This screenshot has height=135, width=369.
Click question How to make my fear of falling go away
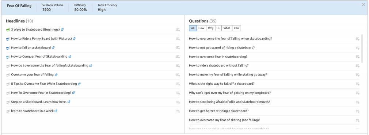(x=228, y=75)
